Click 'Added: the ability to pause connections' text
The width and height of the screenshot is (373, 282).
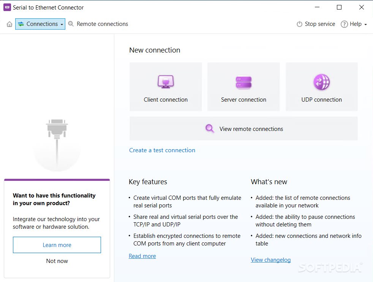[305, 220]
